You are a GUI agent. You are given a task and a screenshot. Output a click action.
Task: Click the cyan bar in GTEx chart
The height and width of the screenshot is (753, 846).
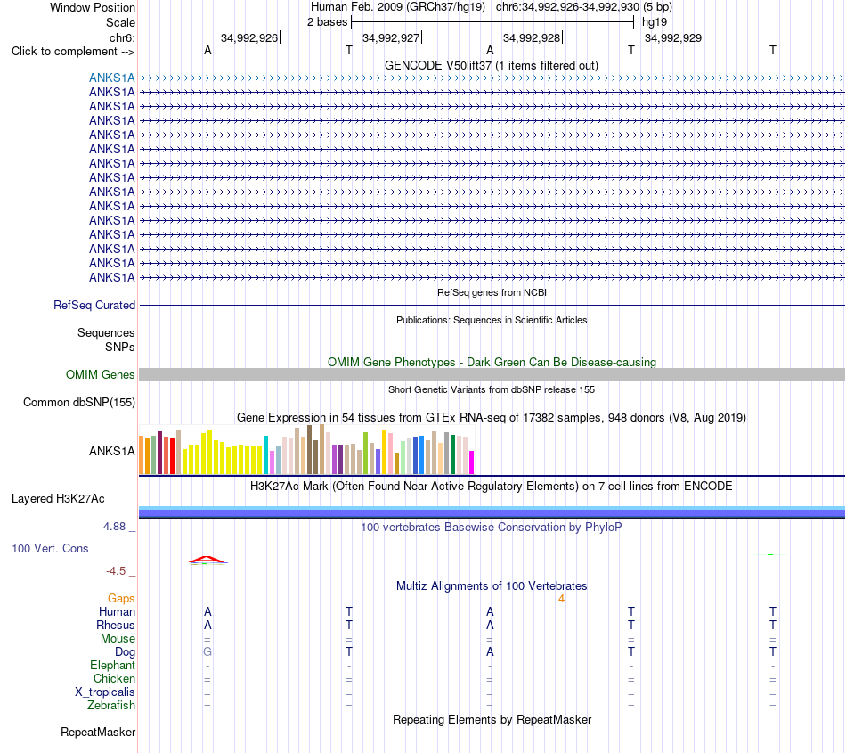tap(265, 455)
